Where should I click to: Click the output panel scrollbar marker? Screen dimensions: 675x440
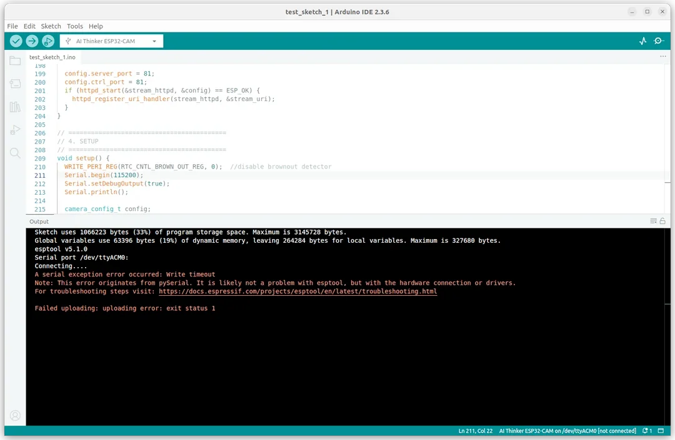[667, 304]
